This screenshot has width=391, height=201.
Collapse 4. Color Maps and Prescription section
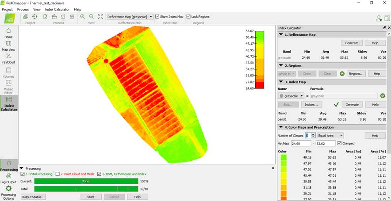[x=281, y=127]
